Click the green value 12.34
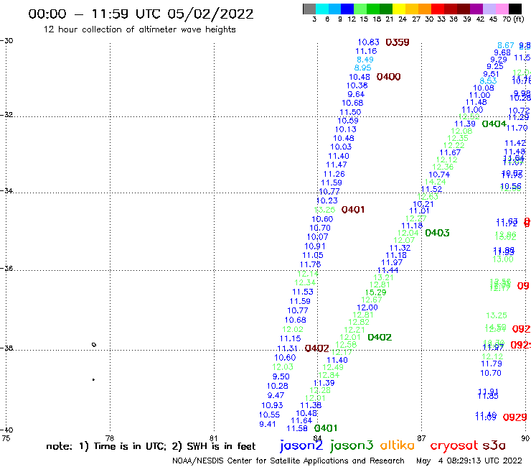The width and height of the screenshot is (531, 467). pos(305,283)
